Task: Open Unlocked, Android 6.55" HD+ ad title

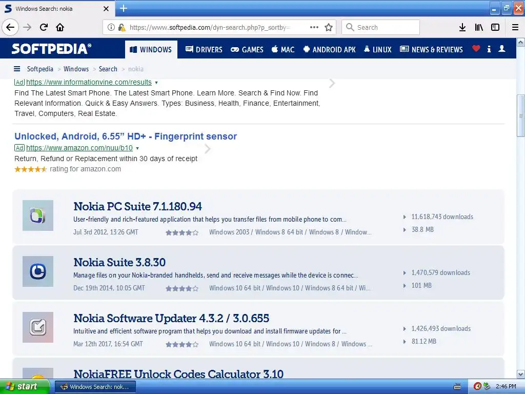Action: (126, 136)
